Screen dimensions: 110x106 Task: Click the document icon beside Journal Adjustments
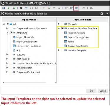(x=65, y=46)
